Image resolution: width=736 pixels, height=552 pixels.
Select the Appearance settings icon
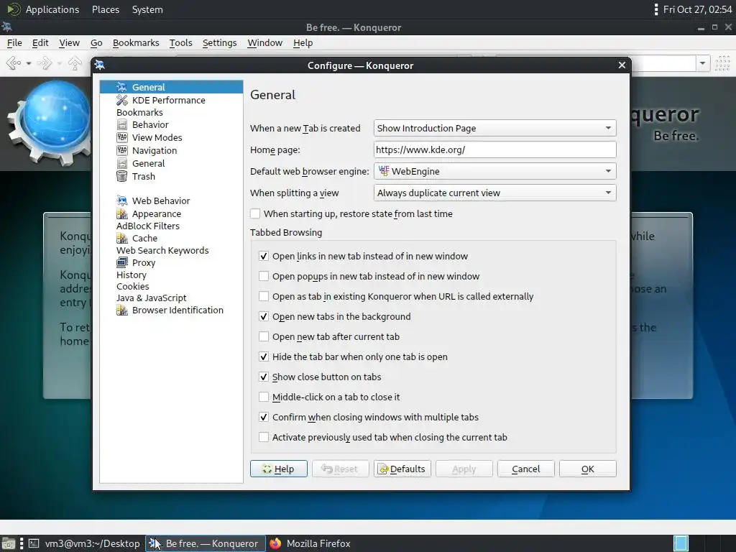(x=122, y=213)
